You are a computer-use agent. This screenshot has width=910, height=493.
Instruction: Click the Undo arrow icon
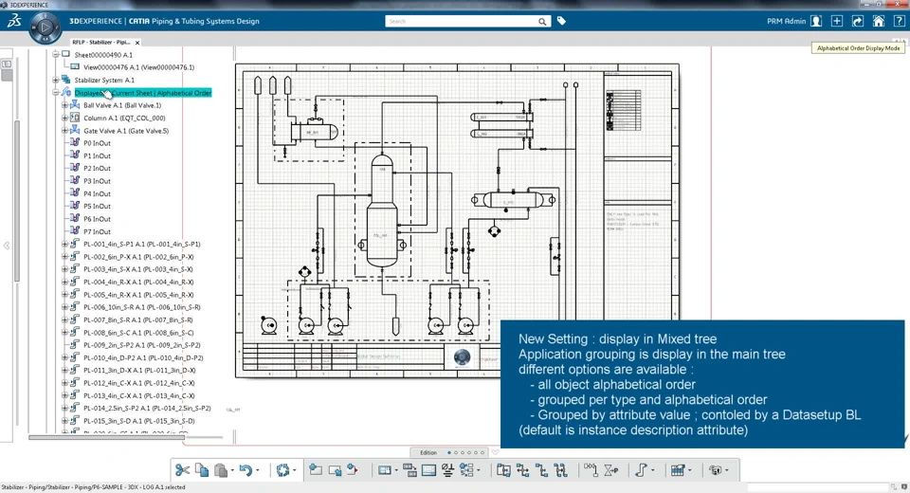(x=246, y=470)
